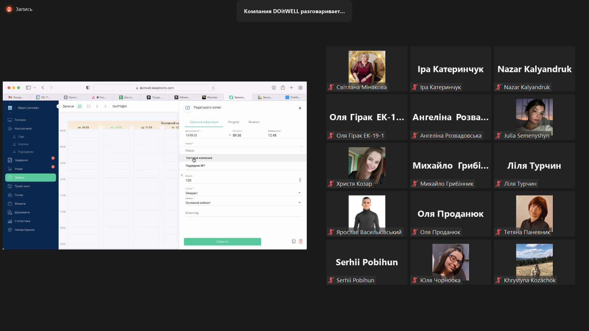Image resolution: width=589 pixels, height=331 pixels.
Task: Select Світлана Мінакова participant tile
Action: tap(367, 69)
